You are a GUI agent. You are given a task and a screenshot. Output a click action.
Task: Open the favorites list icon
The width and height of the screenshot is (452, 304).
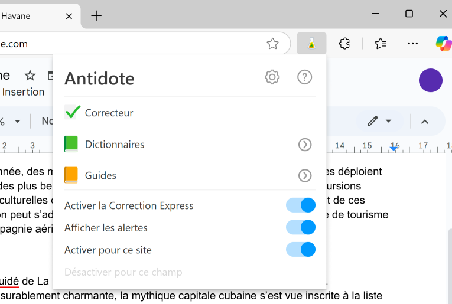click(381, 44)
